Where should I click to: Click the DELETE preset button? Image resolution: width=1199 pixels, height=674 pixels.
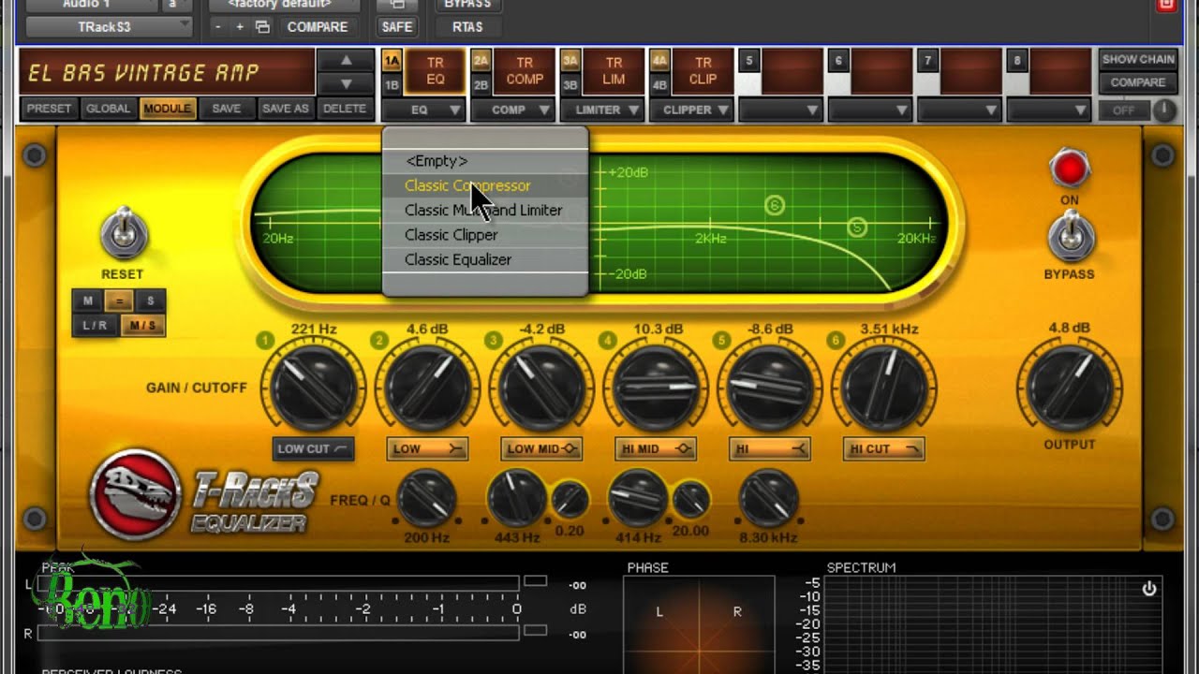(x=345, y=109)
